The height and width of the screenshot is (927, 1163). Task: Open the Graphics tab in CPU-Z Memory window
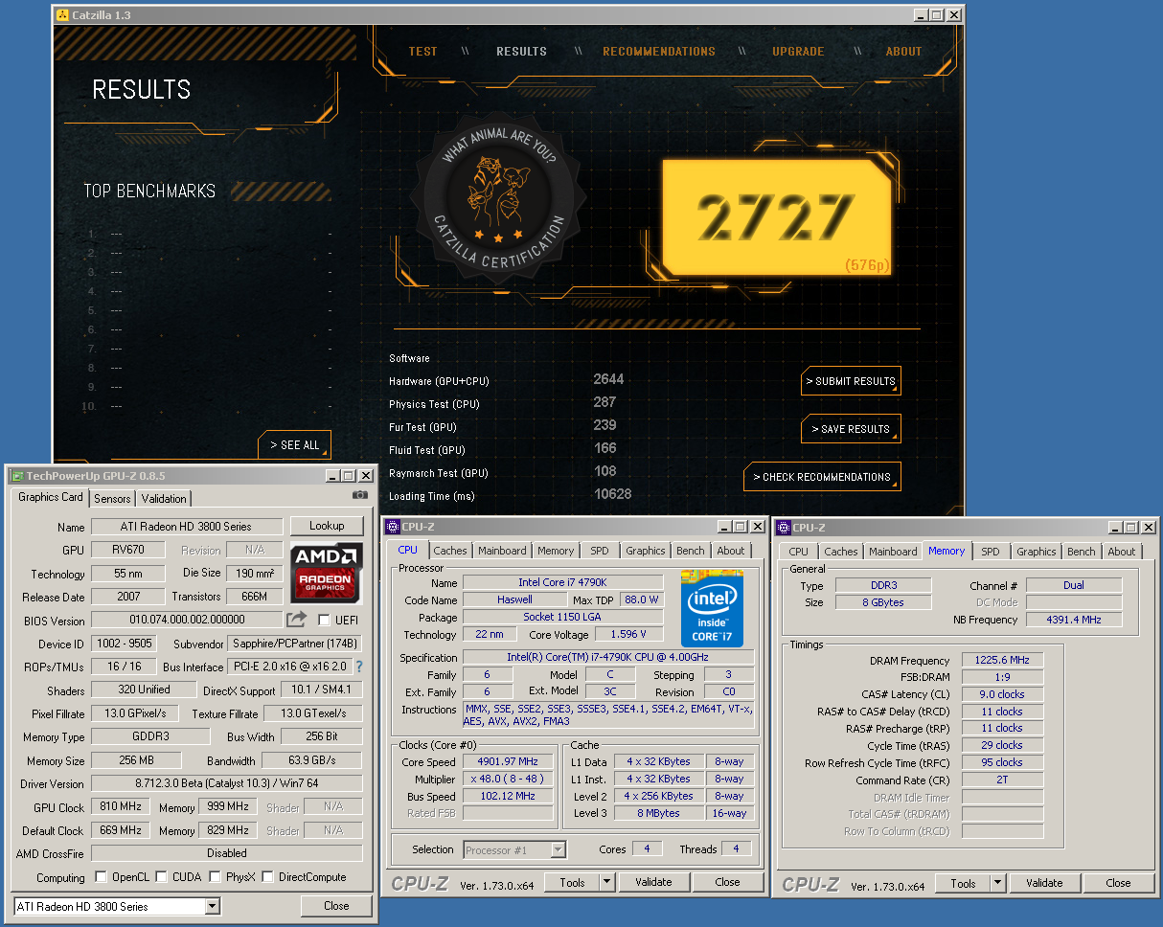pos(1037,552)
